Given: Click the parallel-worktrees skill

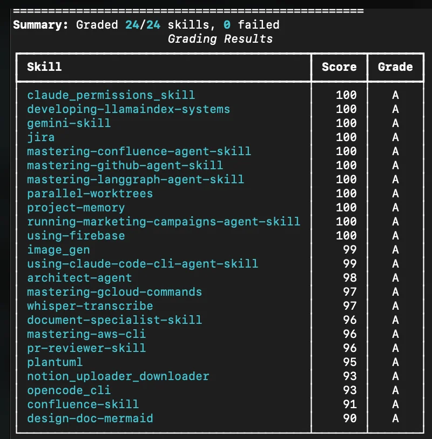Looking at the screenshot, I should 90,194.
